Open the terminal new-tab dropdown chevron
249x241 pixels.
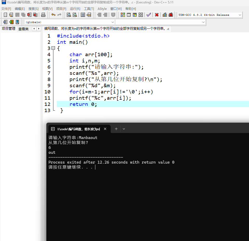click(124, 129)
